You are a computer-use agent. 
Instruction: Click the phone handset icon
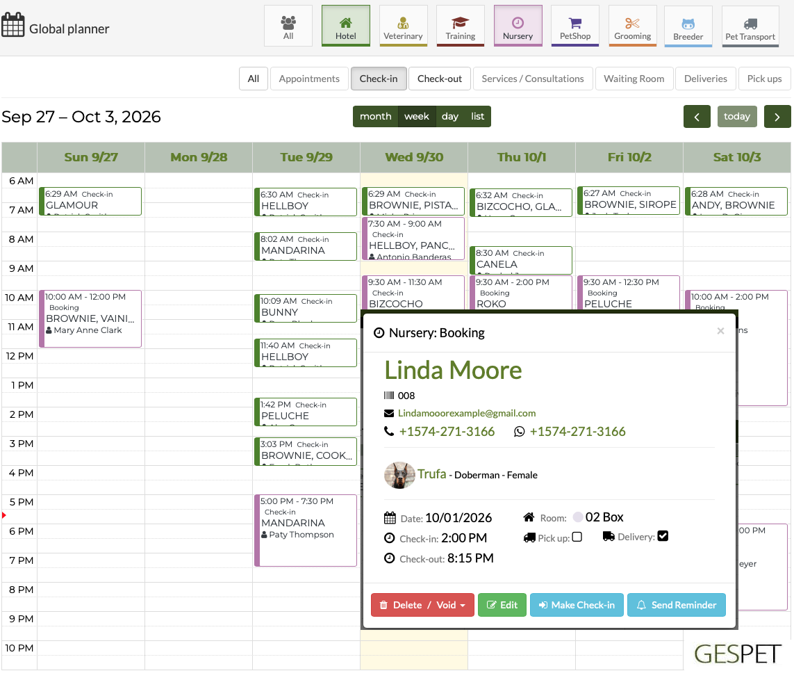coord(389,431)
